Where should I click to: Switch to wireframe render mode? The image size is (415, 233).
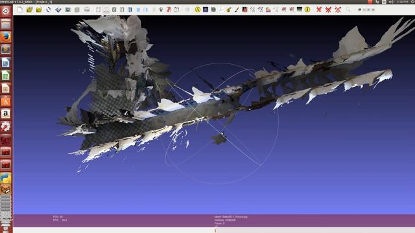coord(114,10)
